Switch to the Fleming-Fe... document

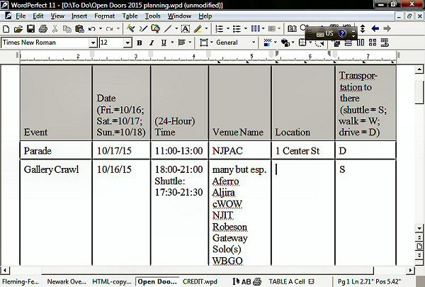21,281
